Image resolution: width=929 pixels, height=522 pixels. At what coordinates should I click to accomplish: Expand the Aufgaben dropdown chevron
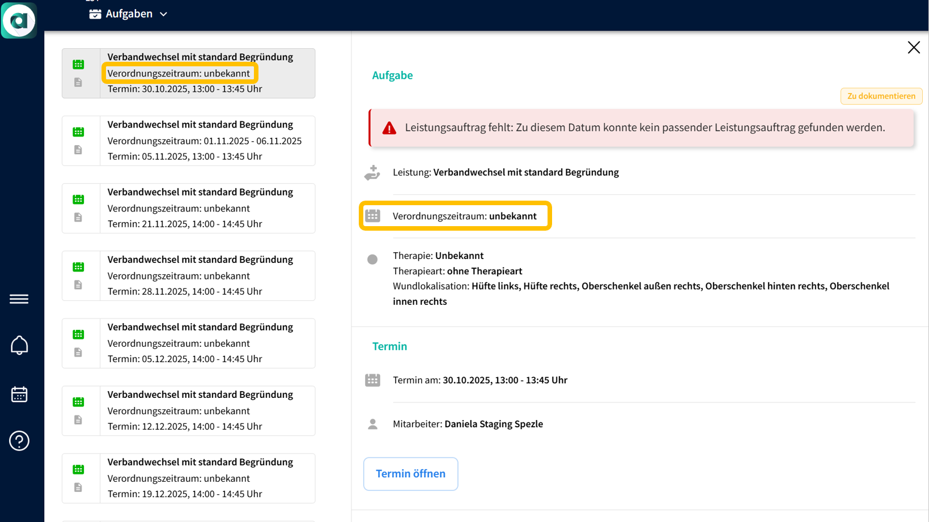pos(163,14)
